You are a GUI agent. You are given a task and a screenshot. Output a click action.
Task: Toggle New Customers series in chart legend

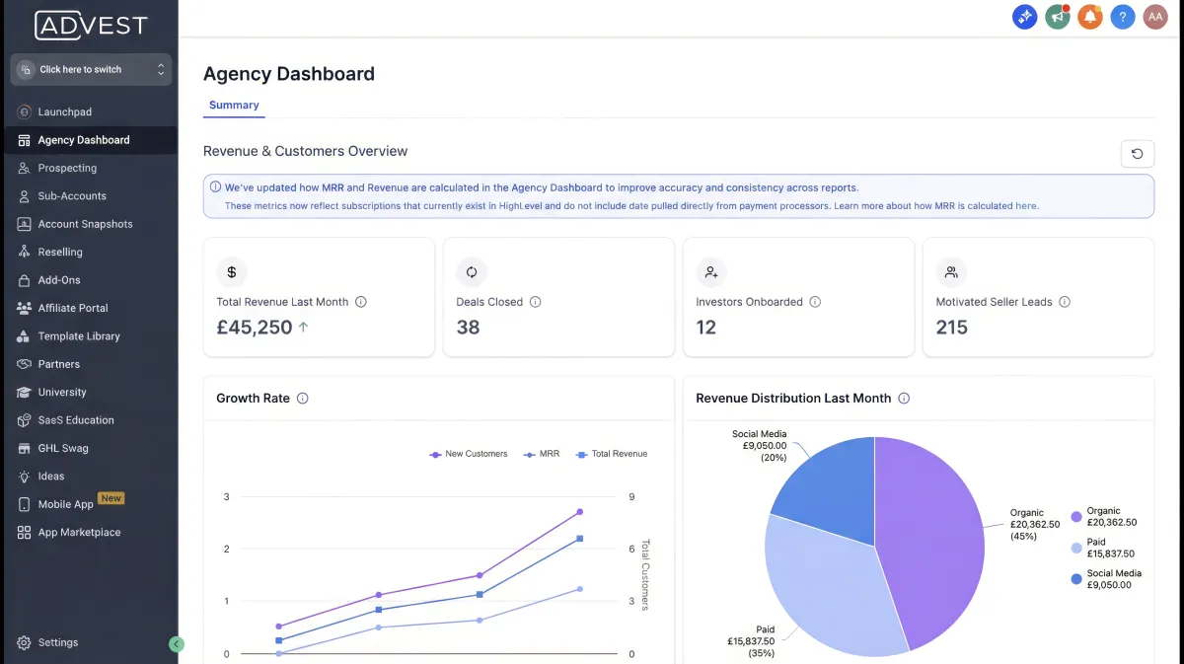click(469, 454)
